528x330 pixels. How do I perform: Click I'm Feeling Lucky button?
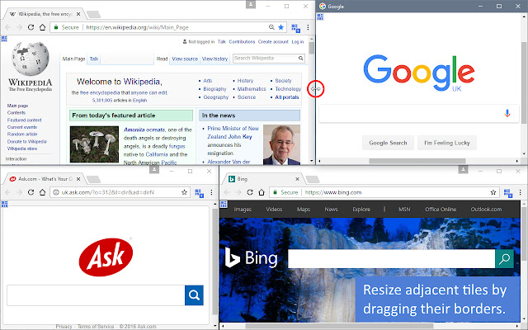tap(447, 143)
